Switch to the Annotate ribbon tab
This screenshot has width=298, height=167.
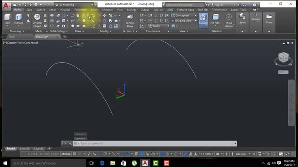coord(108,10)
